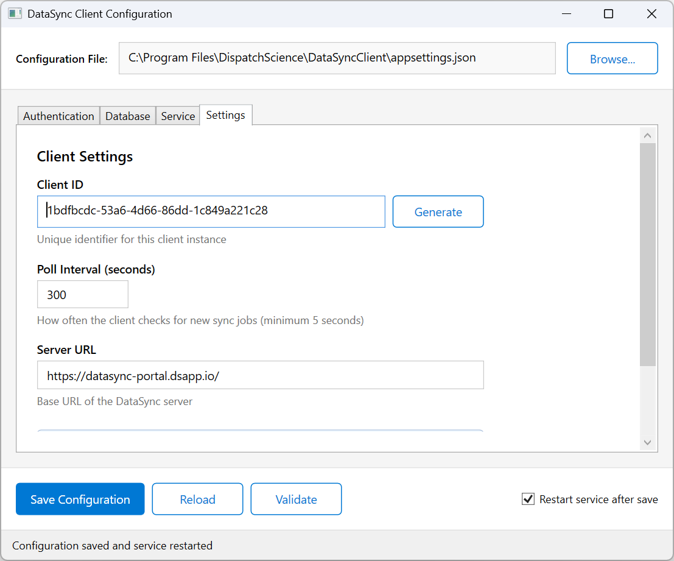
Task: Click the scrollbar down arrow
Action: pos(648,443)
